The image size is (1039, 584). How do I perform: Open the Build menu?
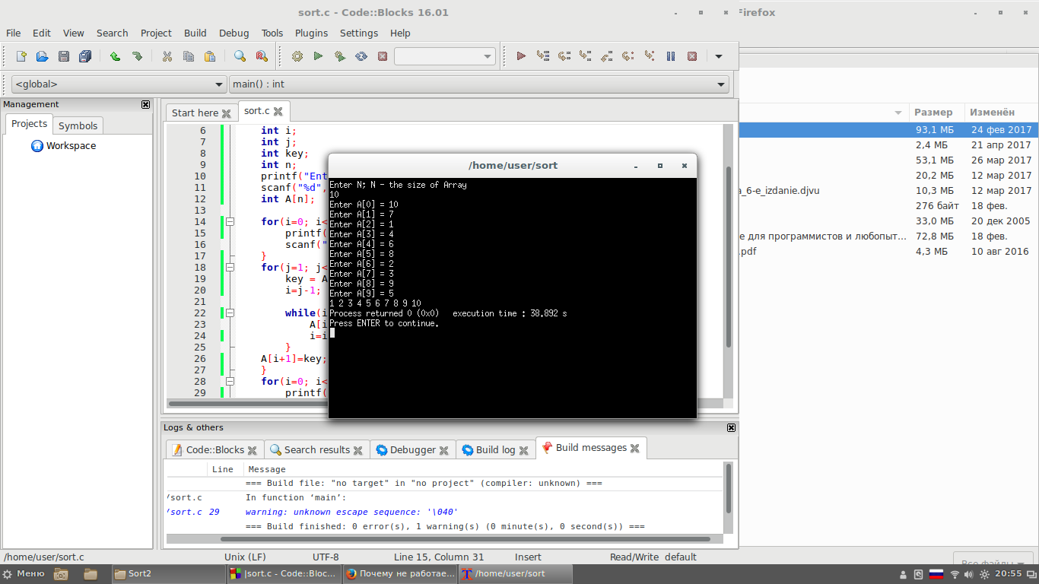click(195, 33)
